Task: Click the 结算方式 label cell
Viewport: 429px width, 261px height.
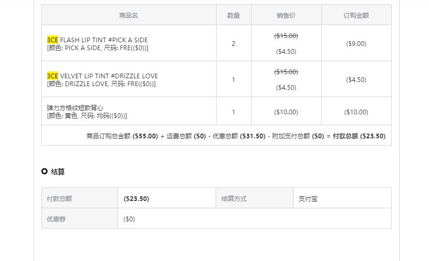Action: (234, 198)
